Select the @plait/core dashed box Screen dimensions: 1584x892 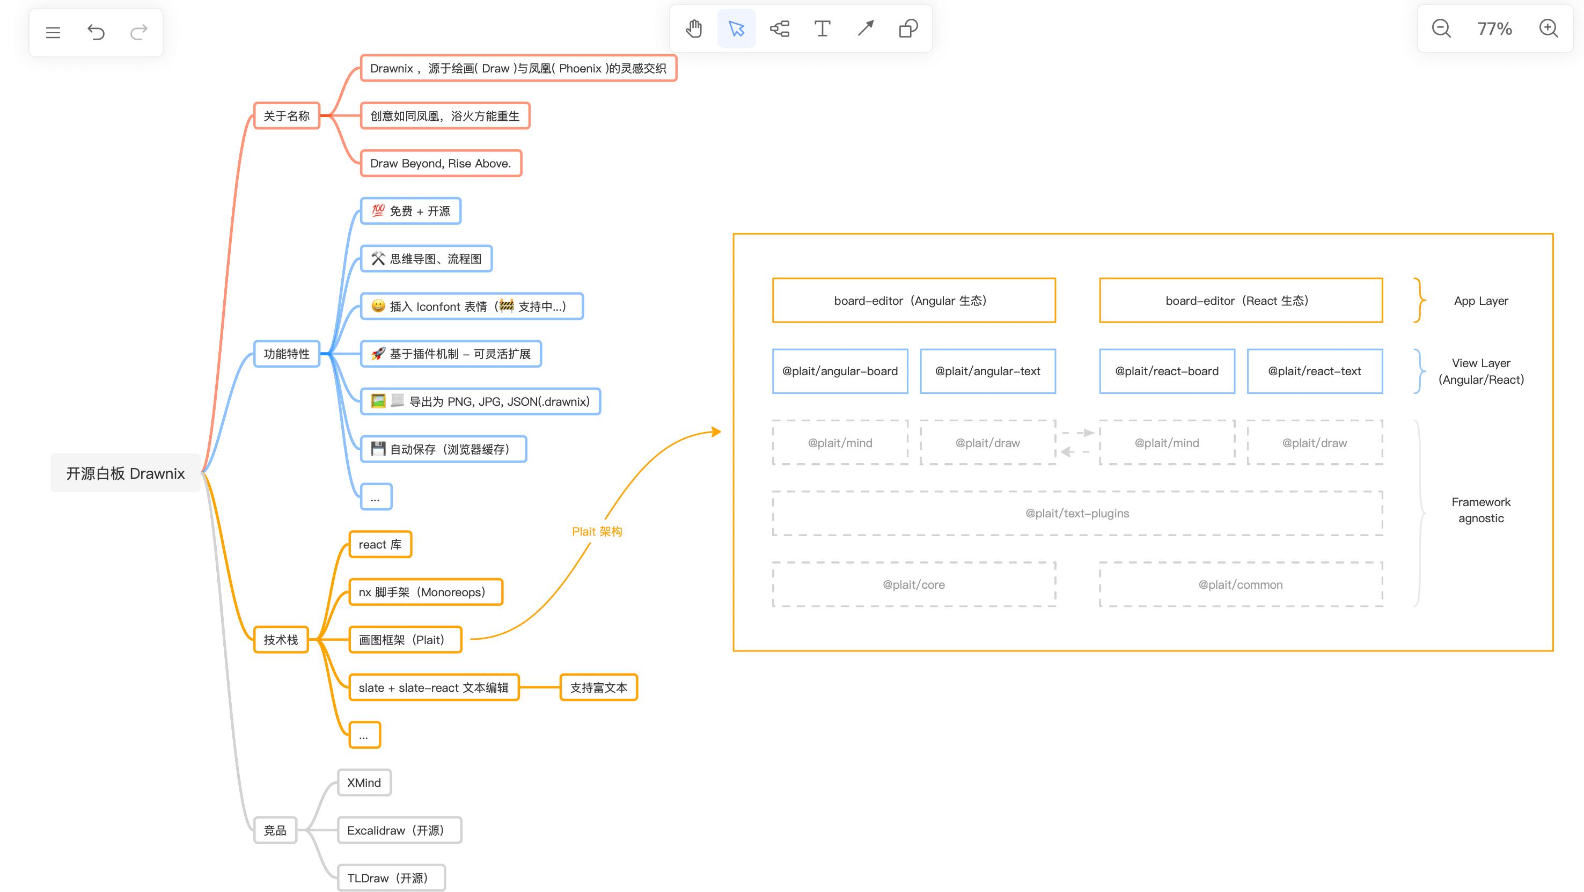click(914, 584)
